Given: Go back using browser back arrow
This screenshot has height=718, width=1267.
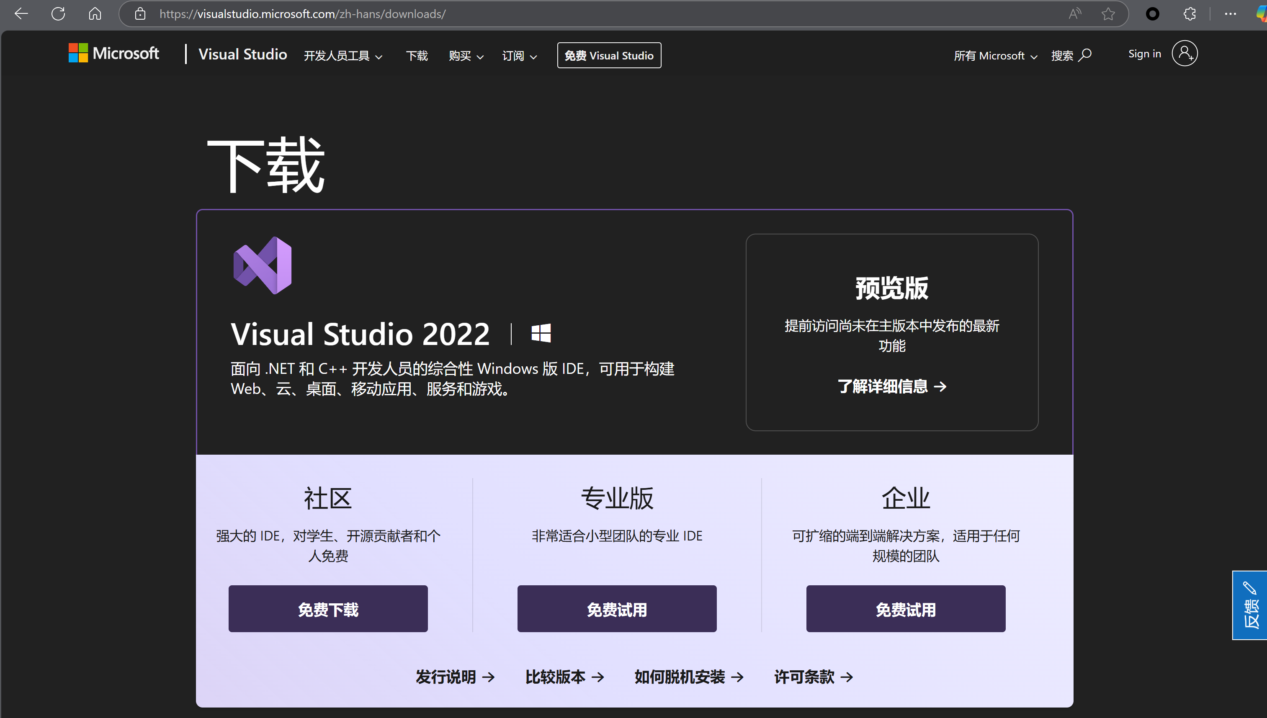Looking at the screenshot, I should pos(21,14).
